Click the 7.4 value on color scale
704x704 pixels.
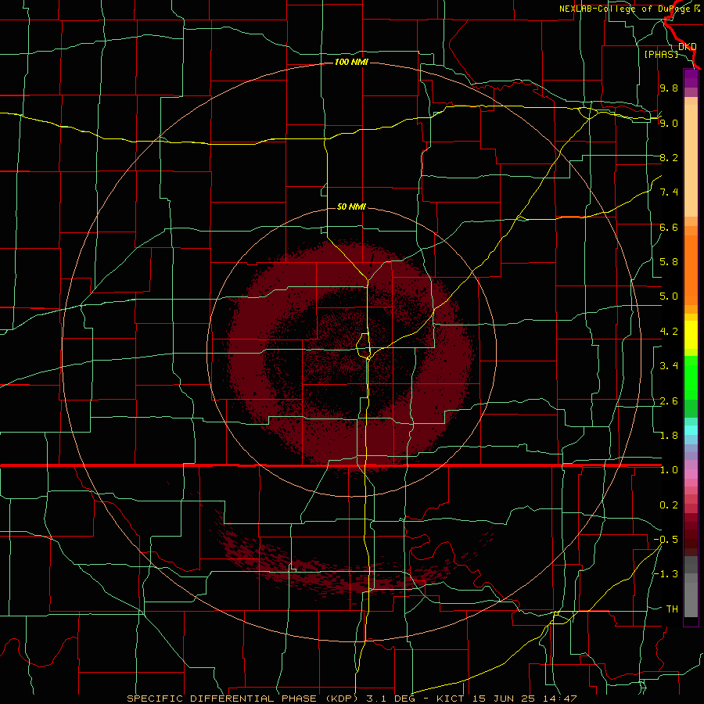[x=669, y=192]
